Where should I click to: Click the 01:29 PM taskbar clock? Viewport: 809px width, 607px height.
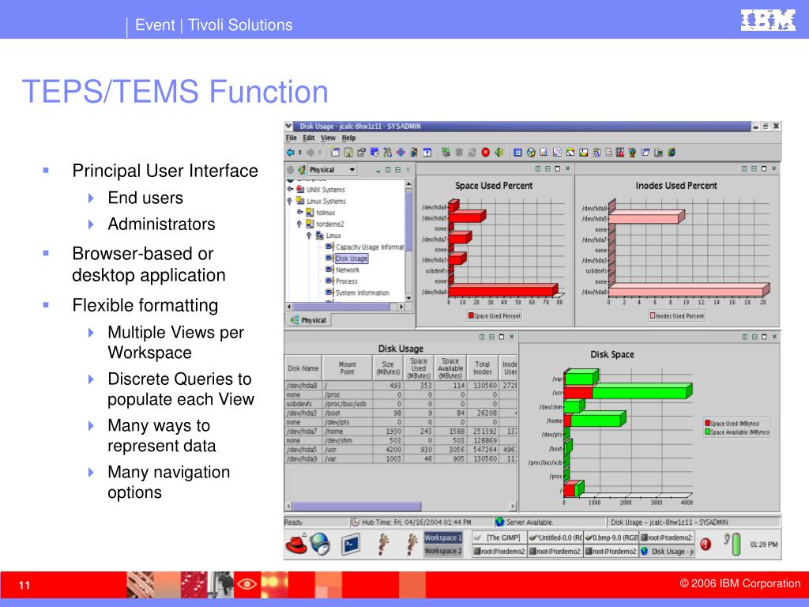pos(764,544)
